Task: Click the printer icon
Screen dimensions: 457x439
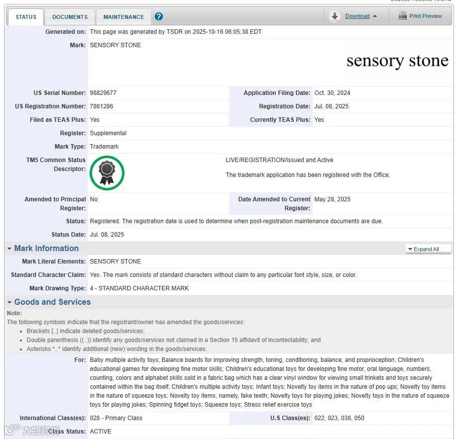Action: (403, 15)
